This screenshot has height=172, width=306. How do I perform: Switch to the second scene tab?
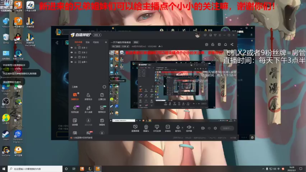88,42
